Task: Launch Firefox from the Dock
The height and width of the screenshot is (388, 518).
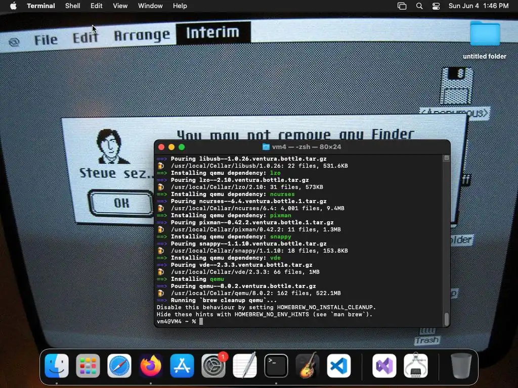Action: (151, 366)
